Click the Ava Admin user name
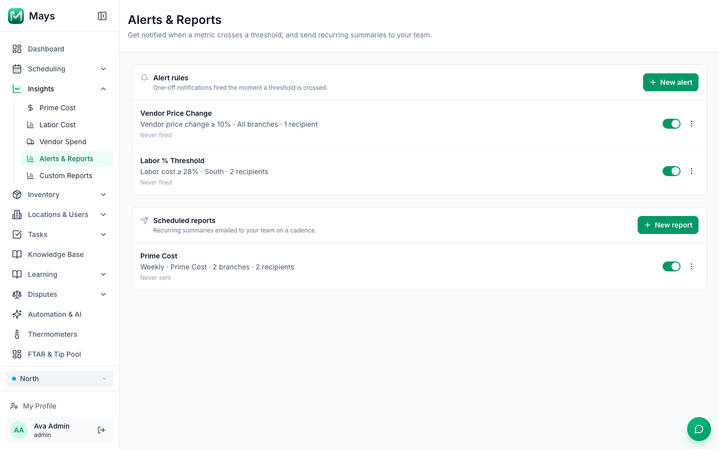Viewport: 719px width, 449px height. point(52,426)
